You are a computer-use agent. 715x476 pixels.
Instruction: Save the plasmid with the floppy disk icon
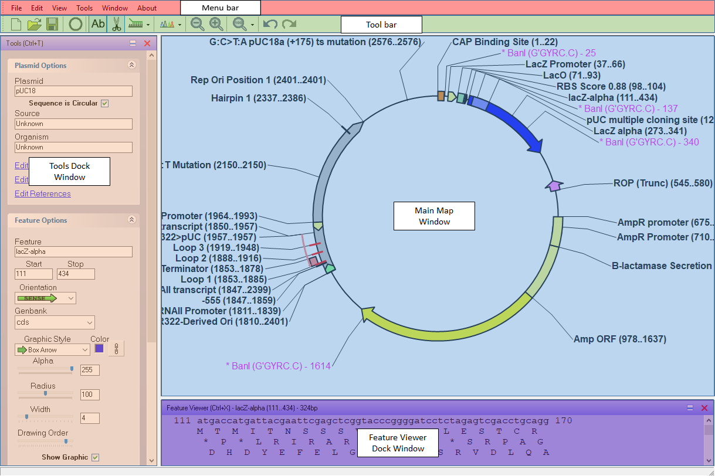coord(52,24)
